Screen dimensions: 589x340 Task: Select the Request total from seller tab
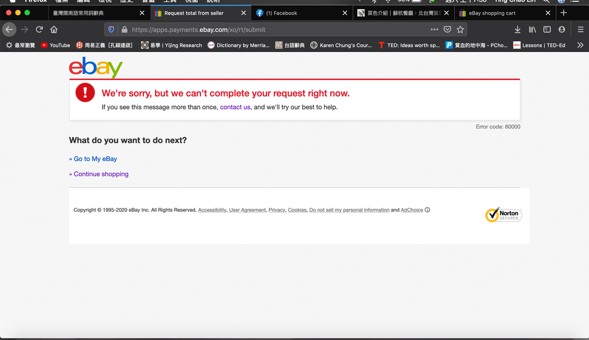[x=200, y=13]
